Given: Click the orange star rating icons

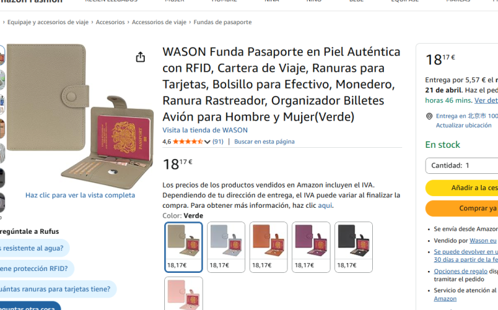Looking at the screenshot, I should 188,141.
